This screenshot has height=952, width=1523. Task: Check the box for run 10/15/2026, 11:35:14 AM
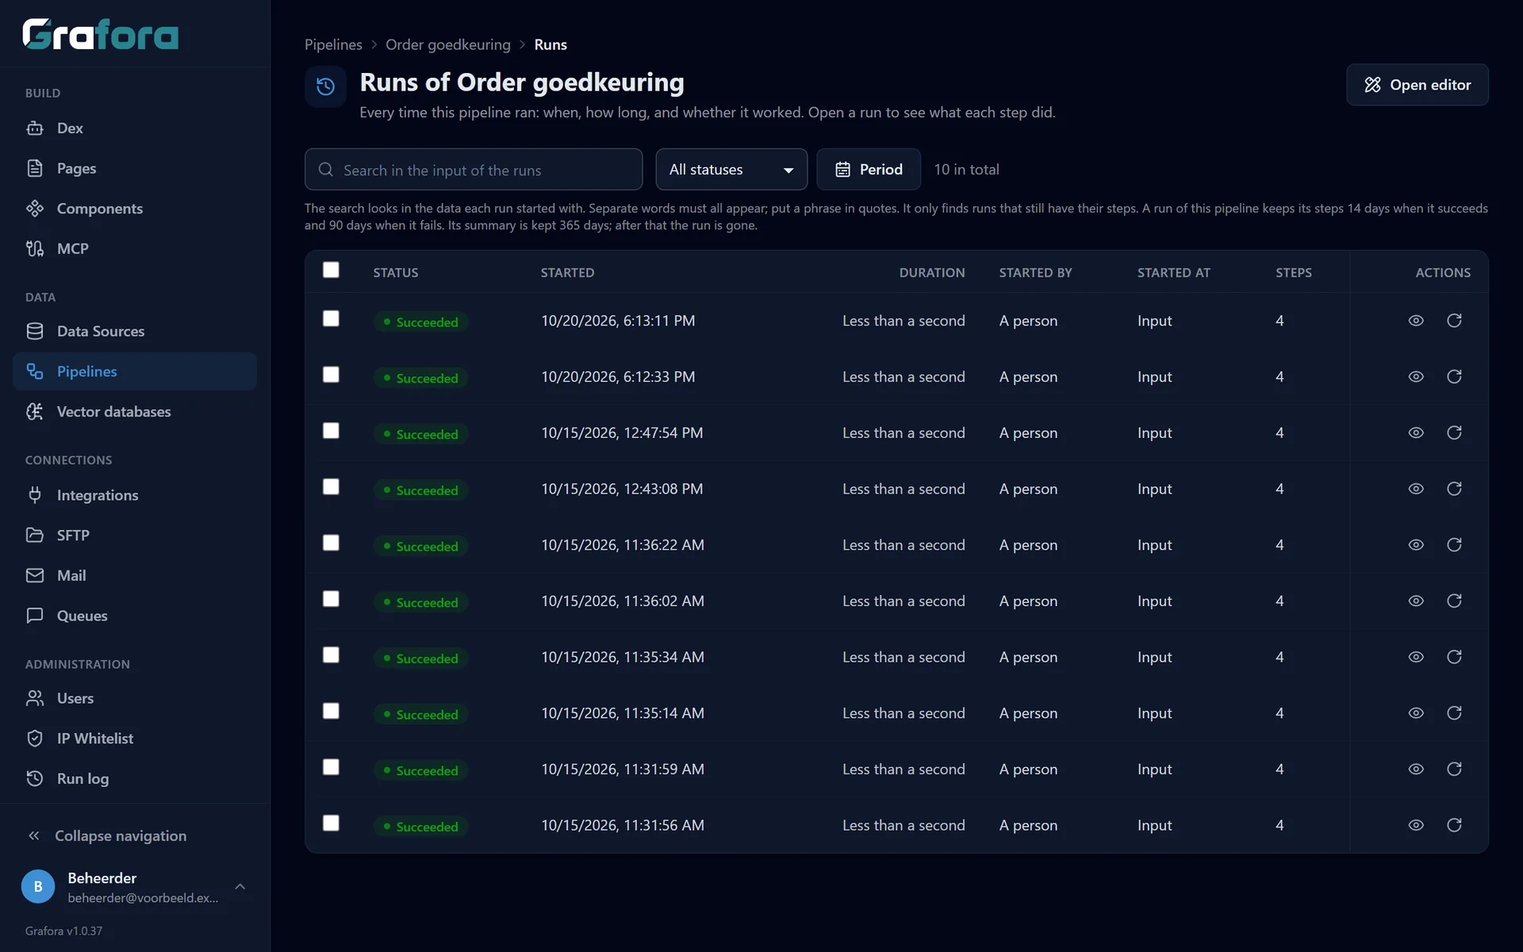pos(331,711)
